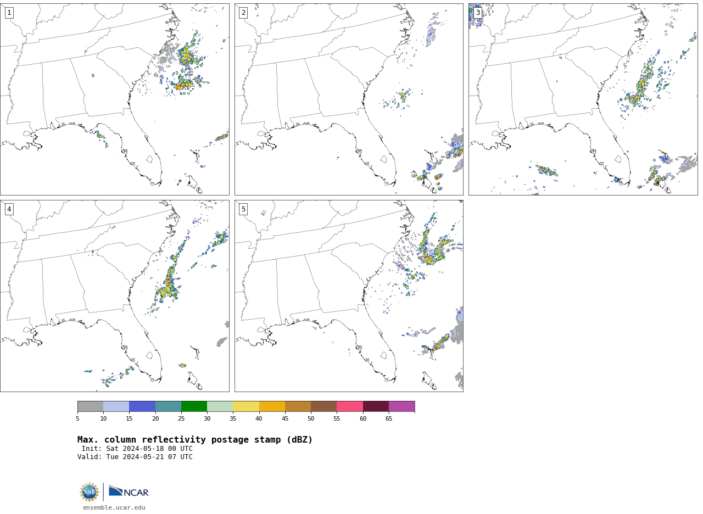Click the teal 20-25 dBZ swatch

click(x=168, y=406)
